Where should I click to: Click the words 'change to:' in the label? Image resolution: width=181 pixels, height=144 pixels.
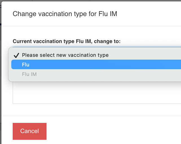click(107, 41)
